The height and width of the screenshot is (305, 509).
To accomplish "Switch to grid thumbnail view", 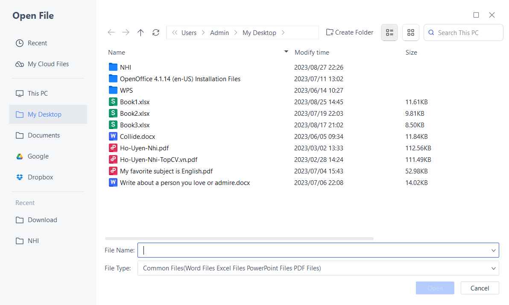I will 411,32.
